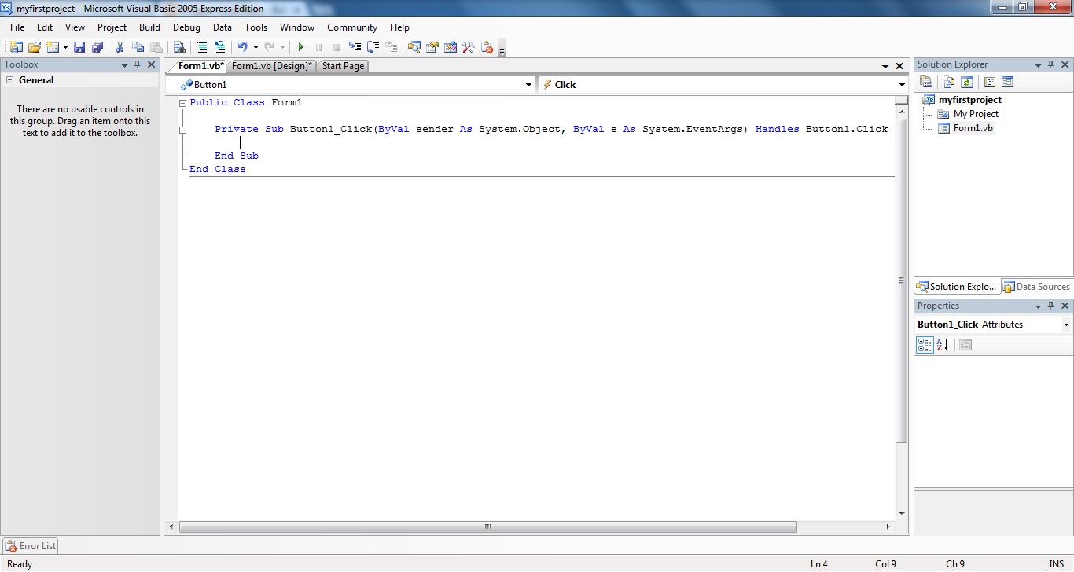Click Show All Files in Solution Explorer
The image size is (1074, 572).
(949, 82)
